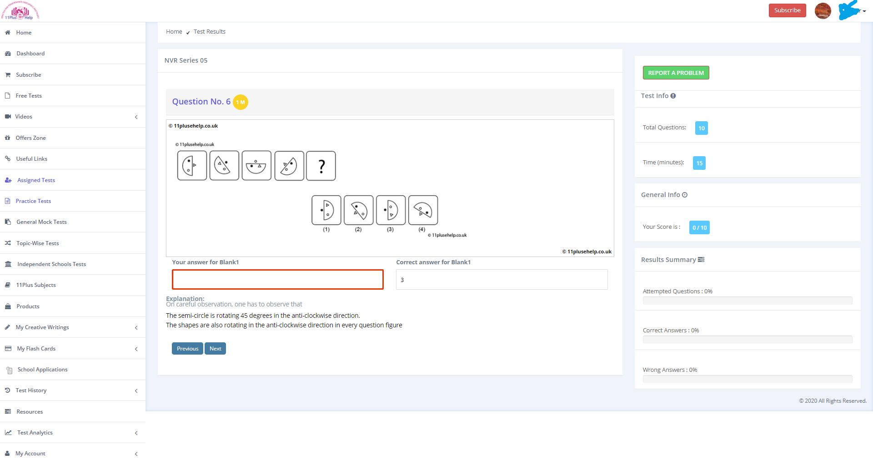Click the Report a Problem button
Screen dimensions: 873x464
point(676,73)
